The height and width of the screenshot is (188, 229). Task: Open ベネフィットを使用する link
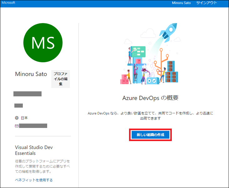coord(34,180)
